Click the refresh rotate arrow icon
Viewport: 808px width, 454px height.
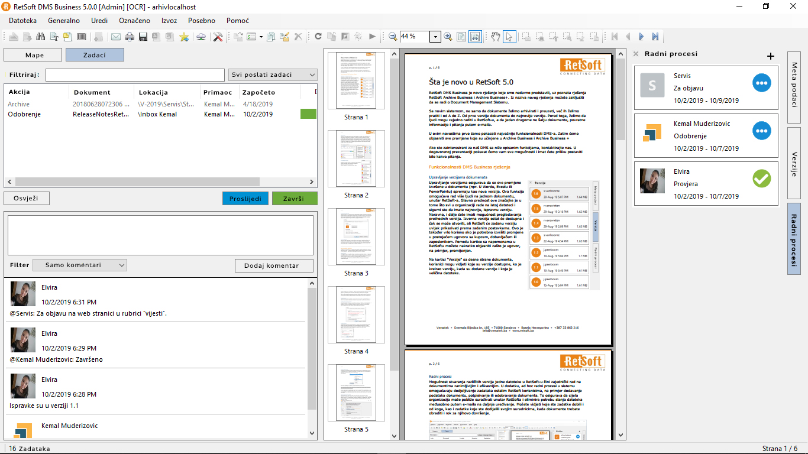click(x=318, y=37)
